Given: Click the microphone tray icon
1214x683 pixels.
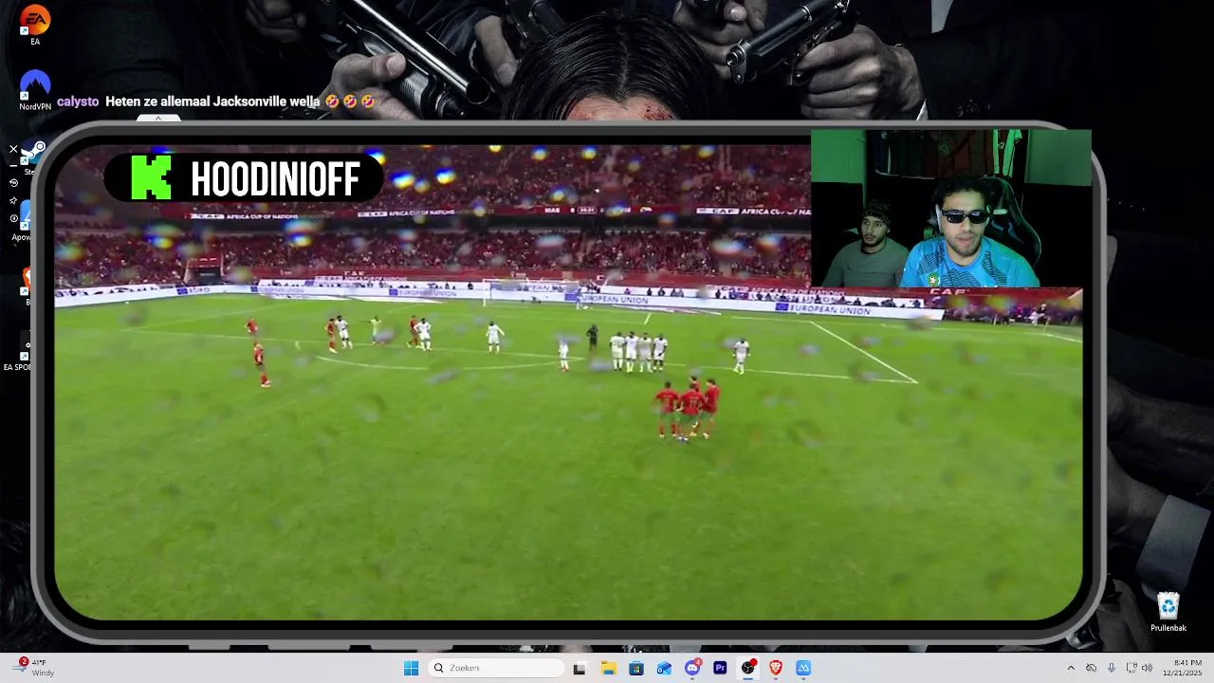Looking at the screenshot, I should click(1111, 669).
